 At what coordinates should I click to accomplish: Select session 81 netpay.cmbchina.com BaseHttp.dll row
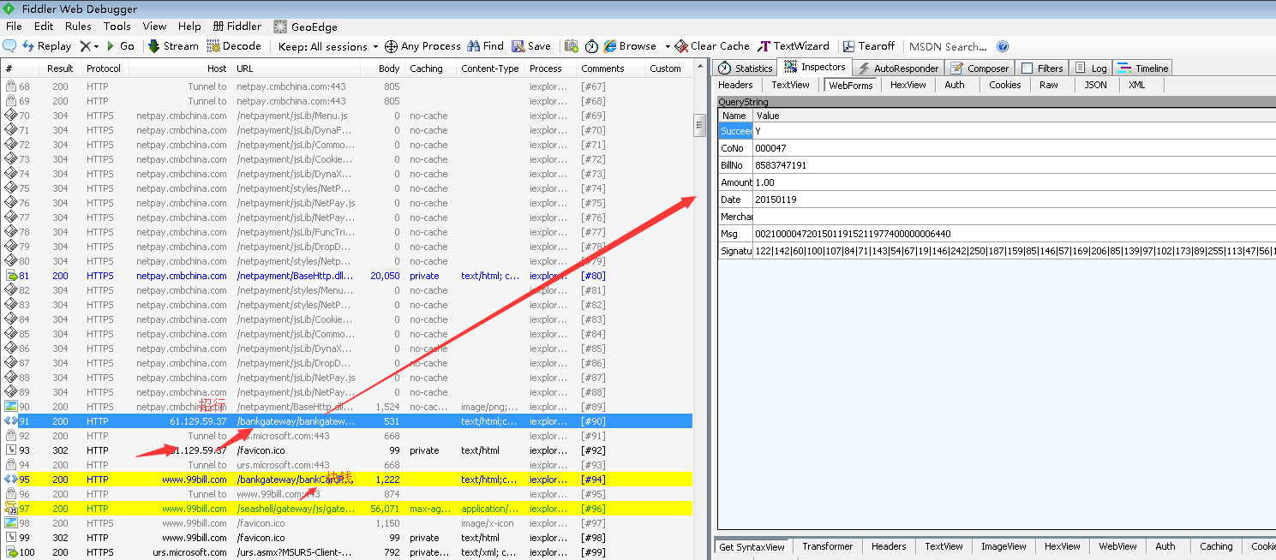(346, 276)
